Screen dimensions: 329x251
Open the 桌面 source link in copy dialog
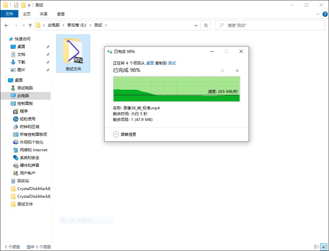pyautogui.click(x=150, y=63)
